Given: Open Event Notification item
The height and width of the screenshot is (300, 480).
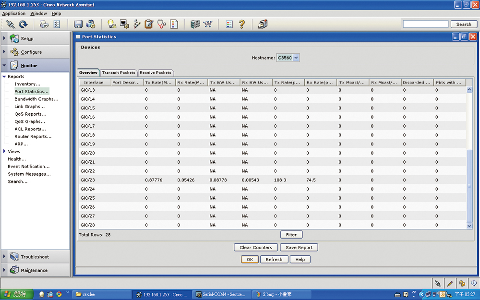Looking at the screenshot, I should [28, 167].
